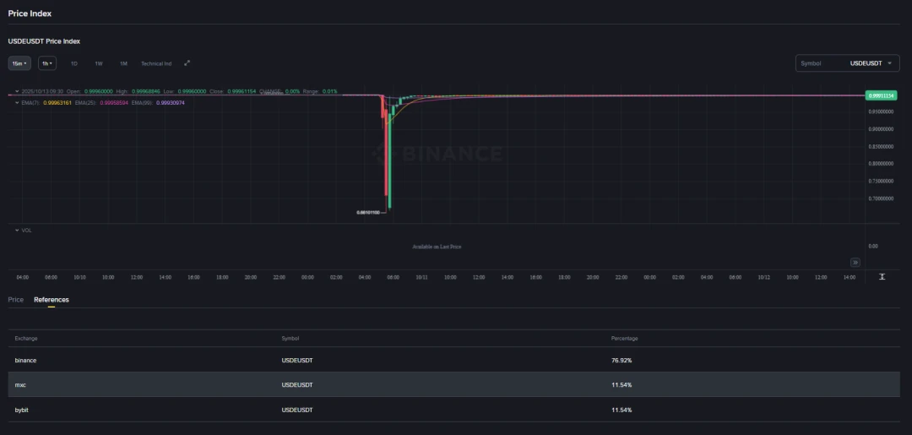Collapse the VOL panel chevron

(17, 230)
